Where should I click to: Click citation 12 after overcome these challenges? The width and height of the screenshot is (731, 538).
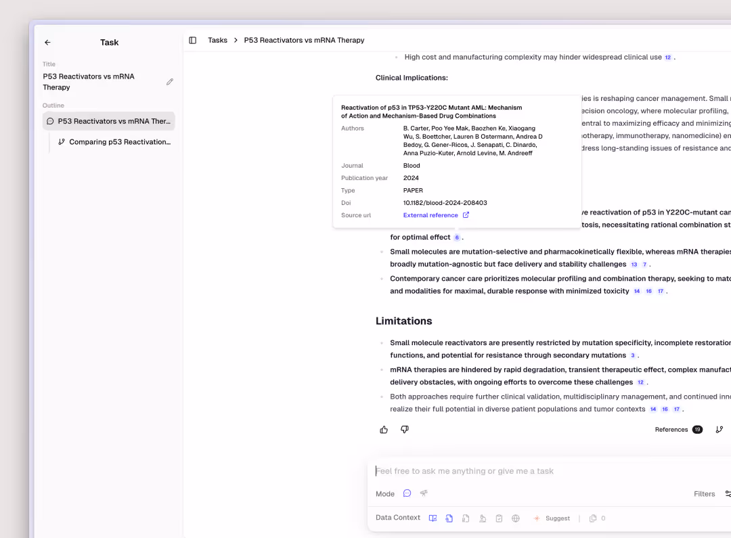click(x=640, y=382)
